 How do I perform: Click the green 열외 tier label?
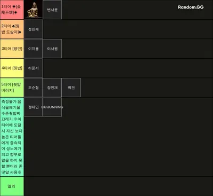coord(12,186)
